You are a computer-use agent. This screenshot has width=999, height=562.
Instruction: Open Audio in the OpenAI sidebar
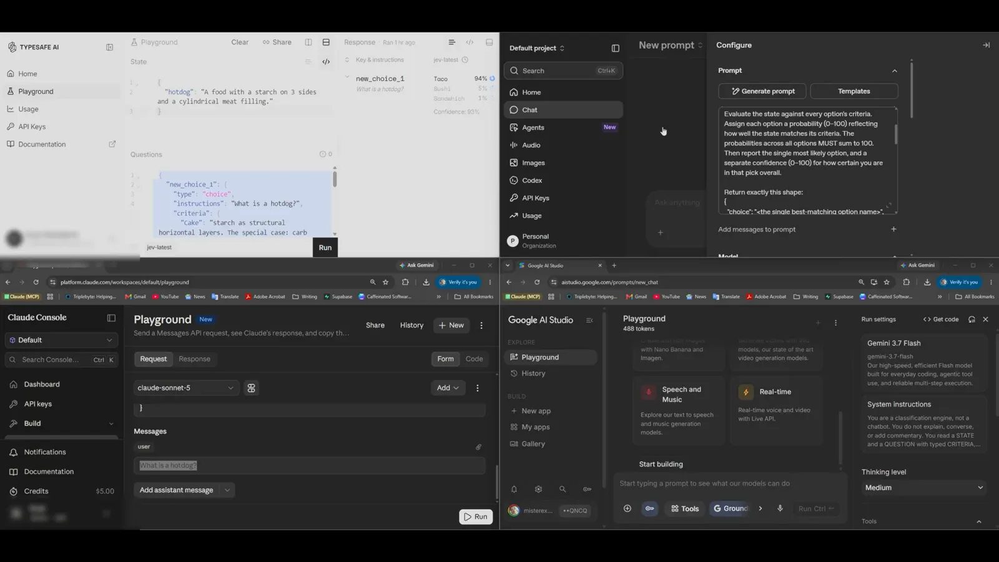point(563,145)
